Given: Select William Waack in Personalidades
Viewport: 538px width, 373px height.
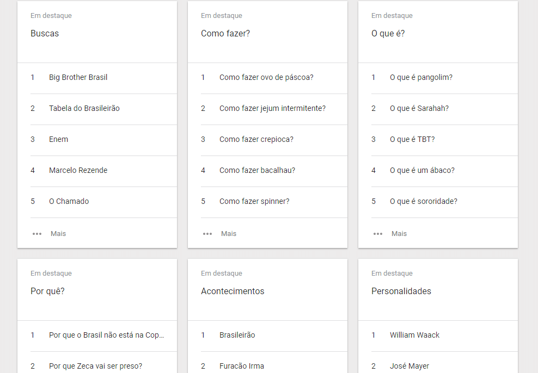Looking at the screenshot, I should [414, 335].
